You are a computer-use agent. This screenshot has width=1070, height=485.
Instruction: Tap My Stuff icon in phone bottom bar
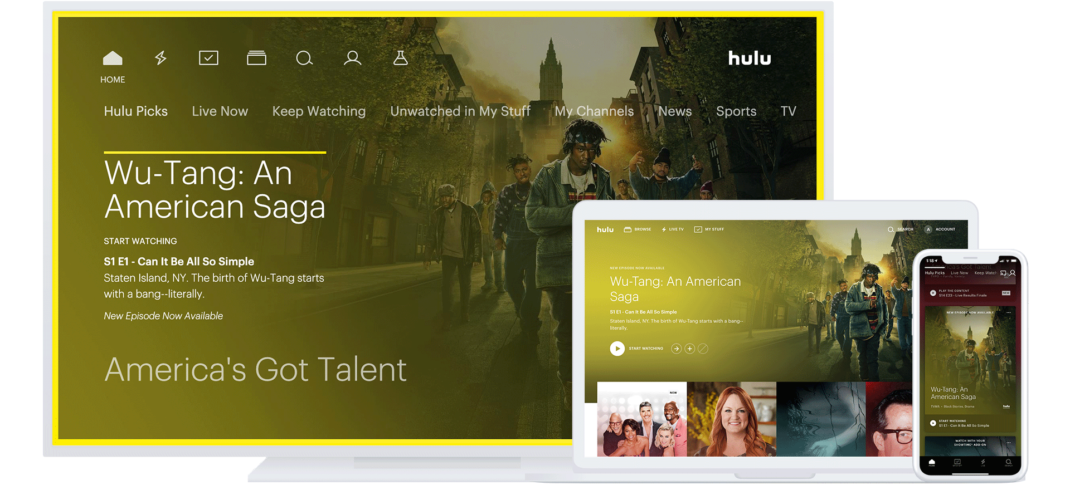point(957,463)
